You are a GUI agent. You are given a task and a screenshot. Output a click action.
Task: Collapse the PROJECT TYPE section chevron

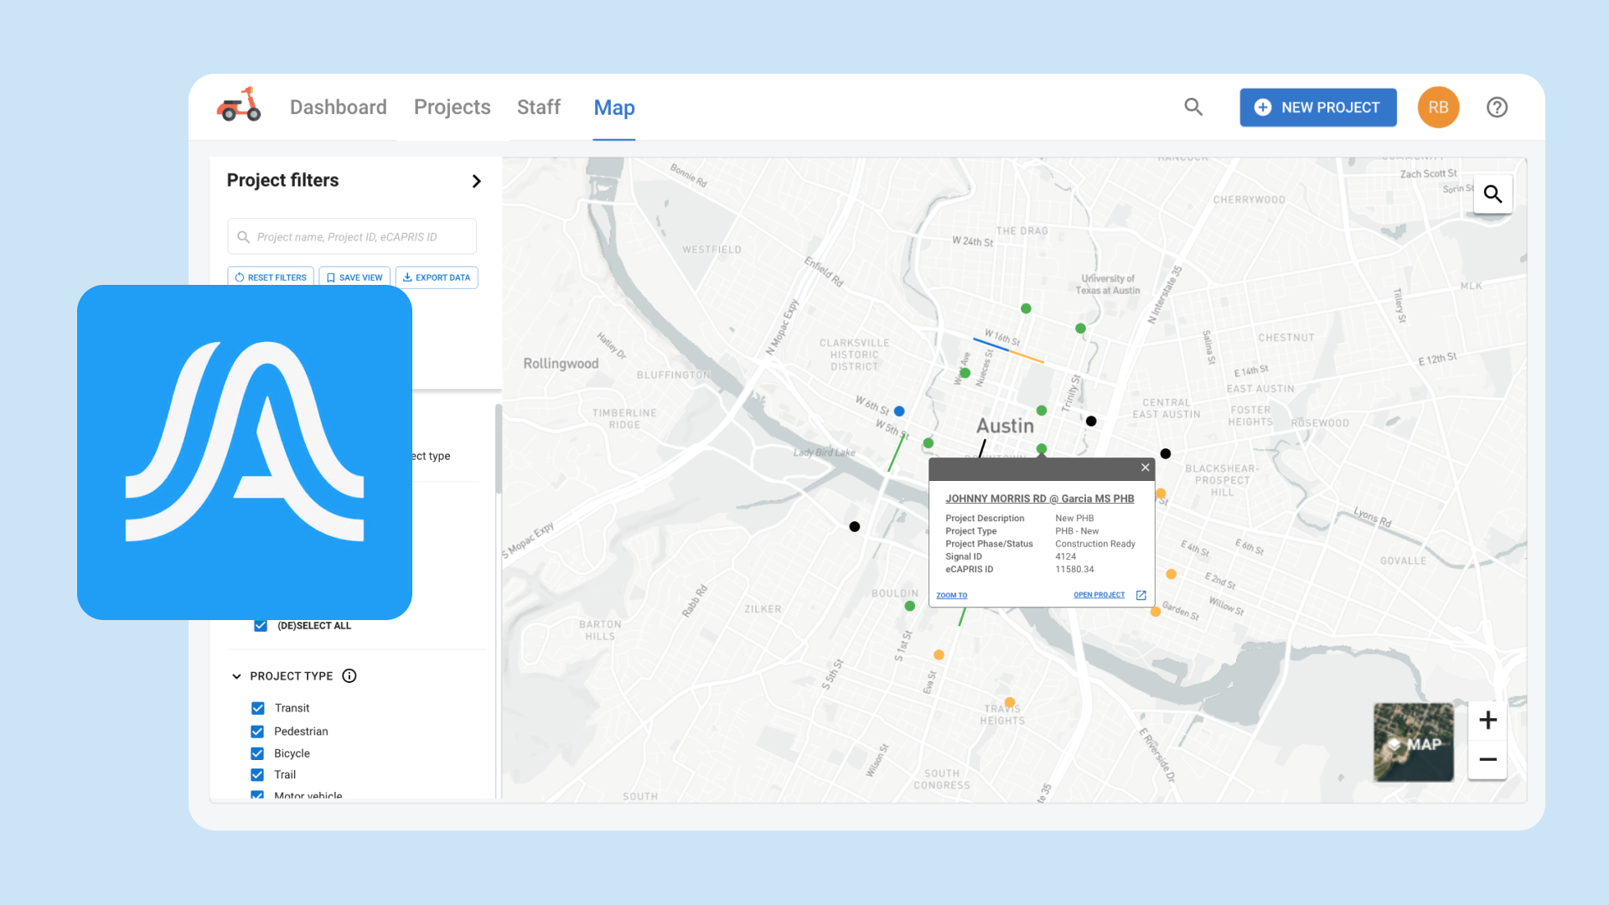(236, 676)
